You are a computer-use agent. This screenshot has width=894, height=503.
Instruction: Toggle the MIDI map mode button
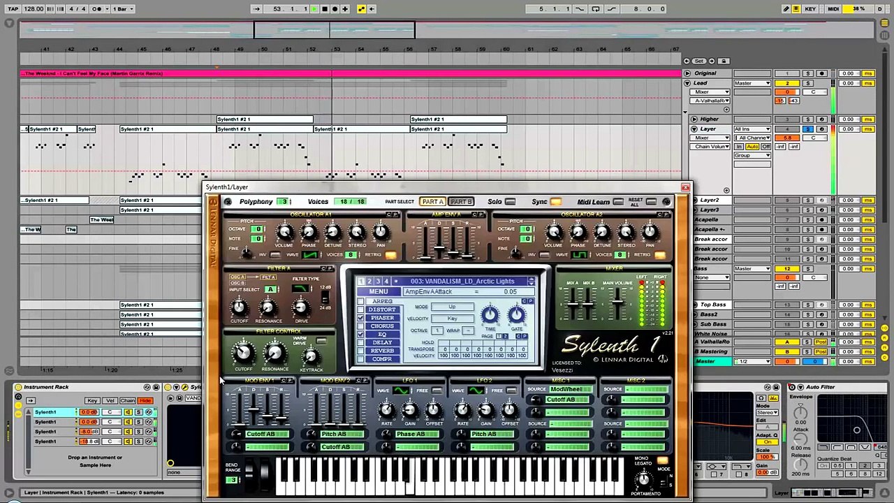(x=833, y=9)
